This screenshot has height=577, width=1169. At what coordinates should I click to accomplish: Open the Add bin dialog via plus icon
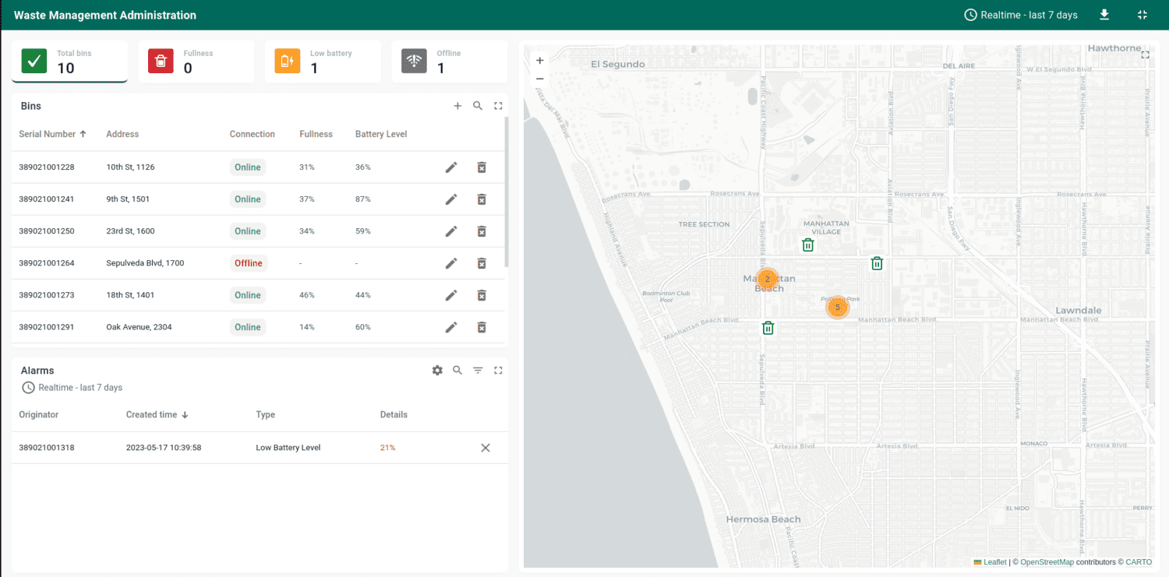point(457,105)
